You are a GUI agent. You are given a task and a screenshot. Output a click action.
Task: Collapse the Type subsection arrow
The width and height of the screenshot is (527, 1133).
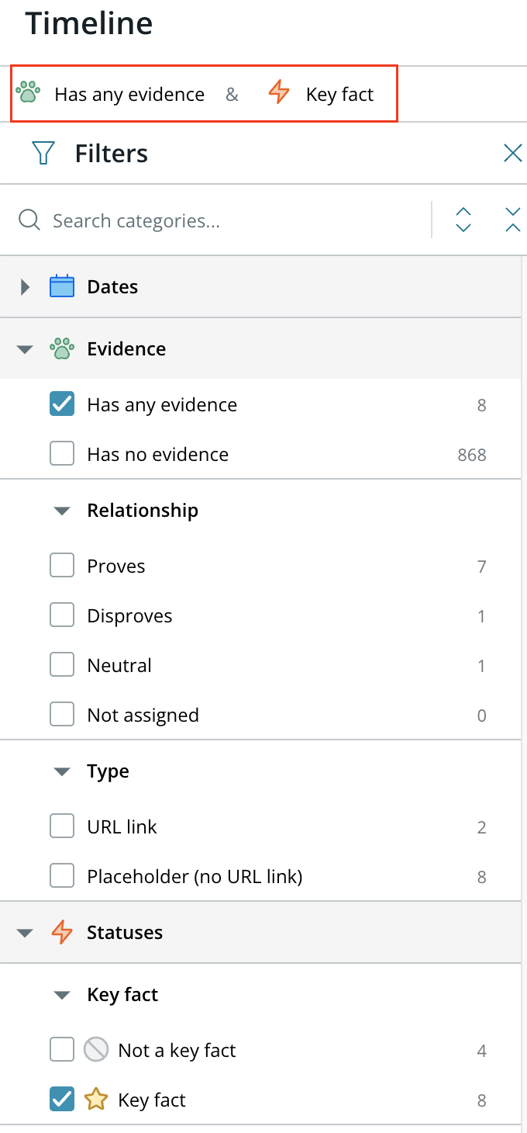[62, 771]
